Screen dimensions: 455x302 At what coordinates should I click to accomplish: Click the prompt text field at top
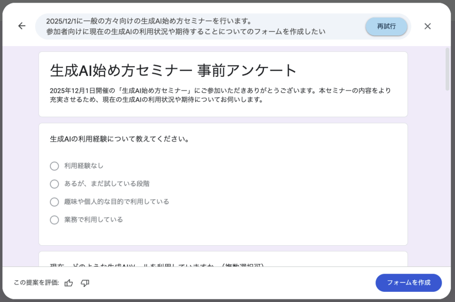point(200,27)
